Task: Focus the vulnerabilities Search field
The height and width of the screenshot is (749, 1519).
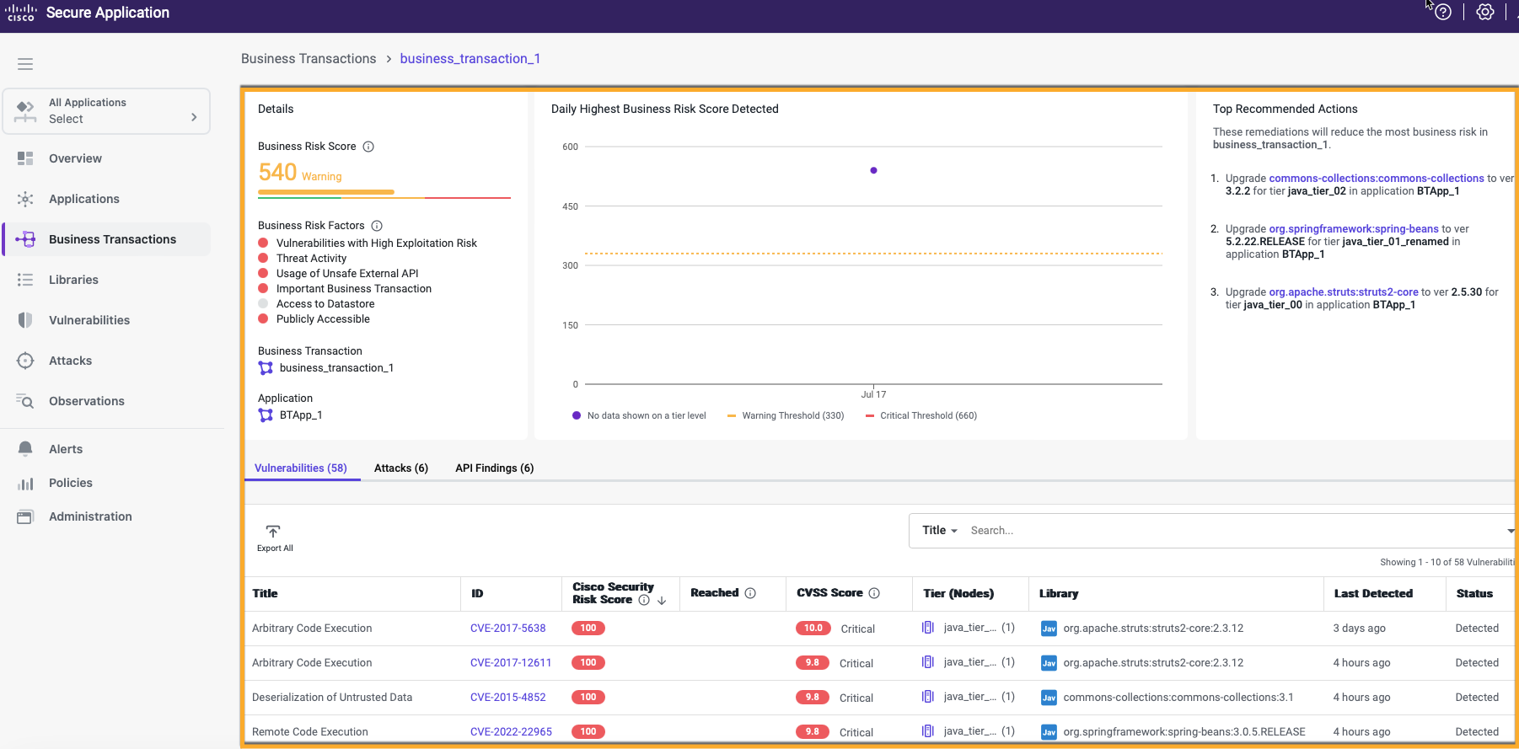Action: click(1231, 531)
